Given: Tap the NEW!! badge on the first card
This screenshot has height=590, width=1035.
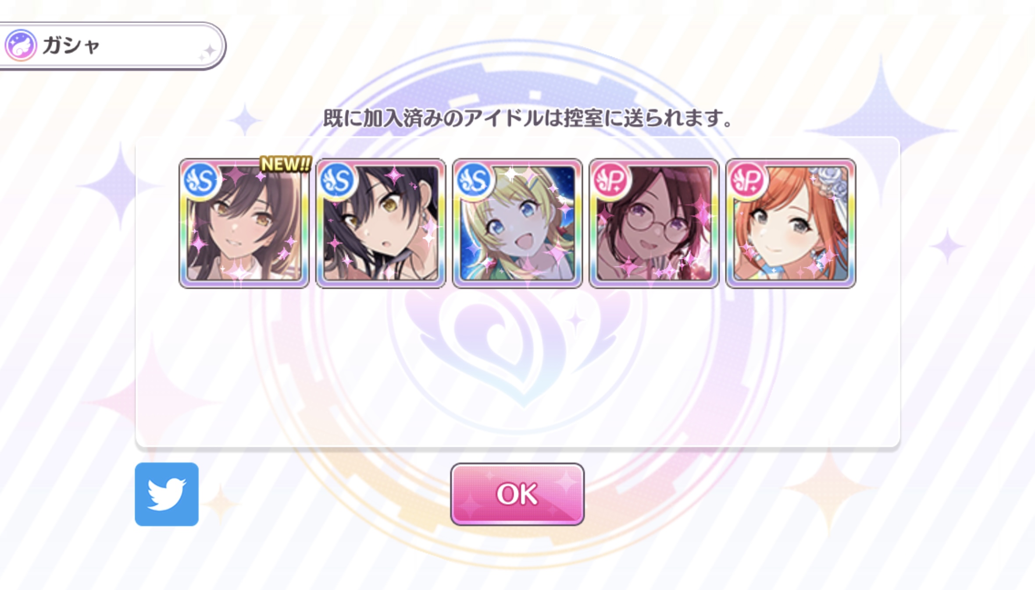Looking at the screenshot, I should coord(286,164).
